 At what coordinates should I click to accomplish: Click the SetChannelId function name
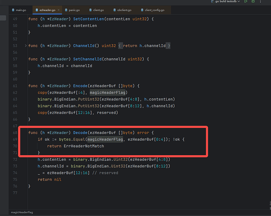click(x=87, y=59)
